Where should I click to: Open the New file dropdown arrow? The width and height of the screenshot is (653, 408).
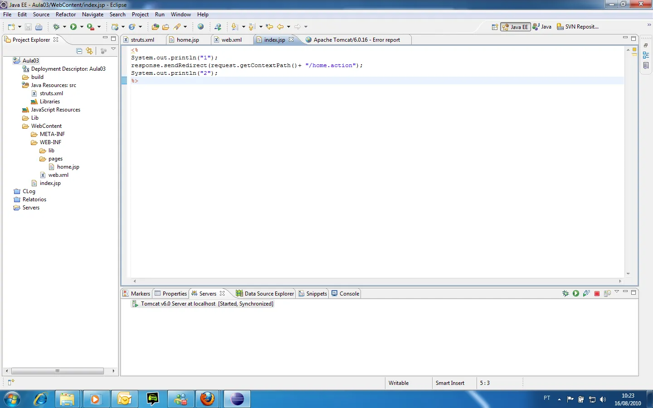point(19,27)
